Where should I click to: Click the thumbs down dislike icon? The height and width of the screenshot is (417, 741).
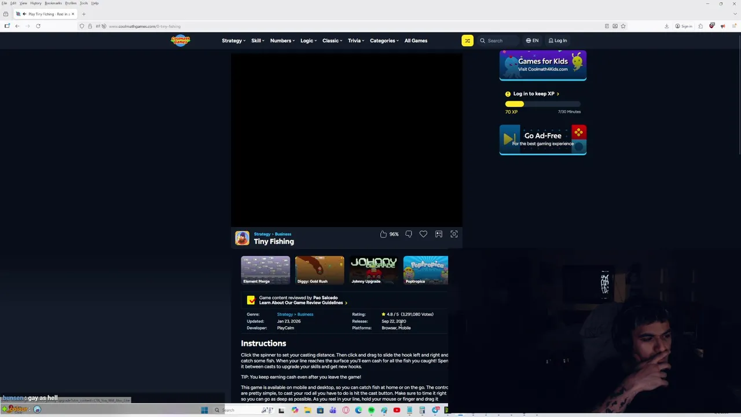(409, 234)
